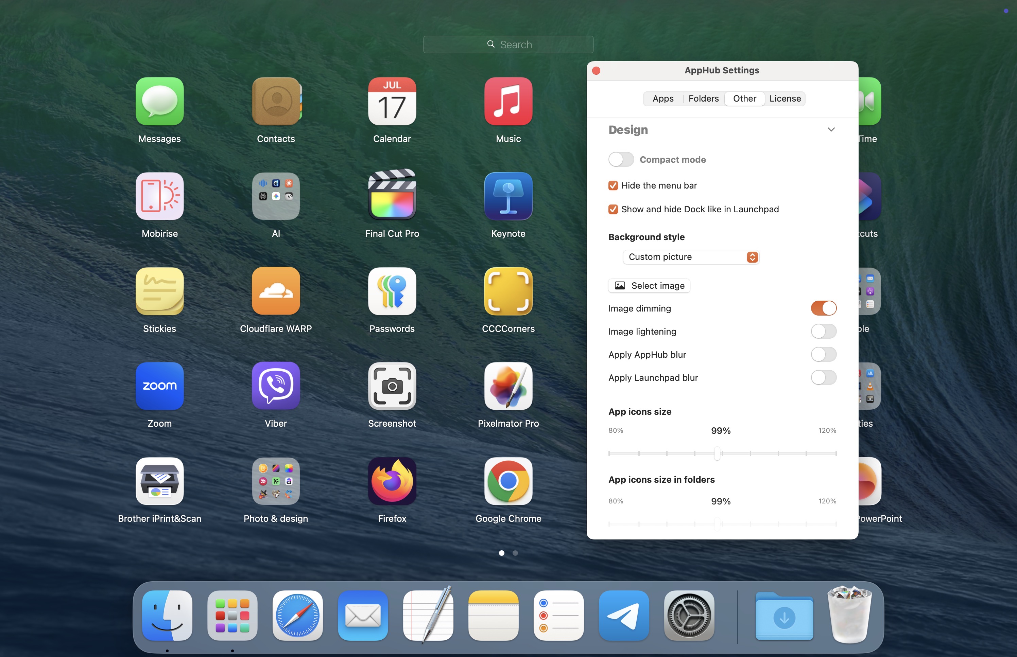Open the Keynote app

tap(508, 196)
